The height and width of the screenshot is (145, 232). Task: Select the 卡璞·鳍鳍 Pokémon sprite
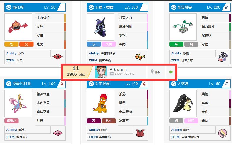pyautogui.click(x=100, y=27)
